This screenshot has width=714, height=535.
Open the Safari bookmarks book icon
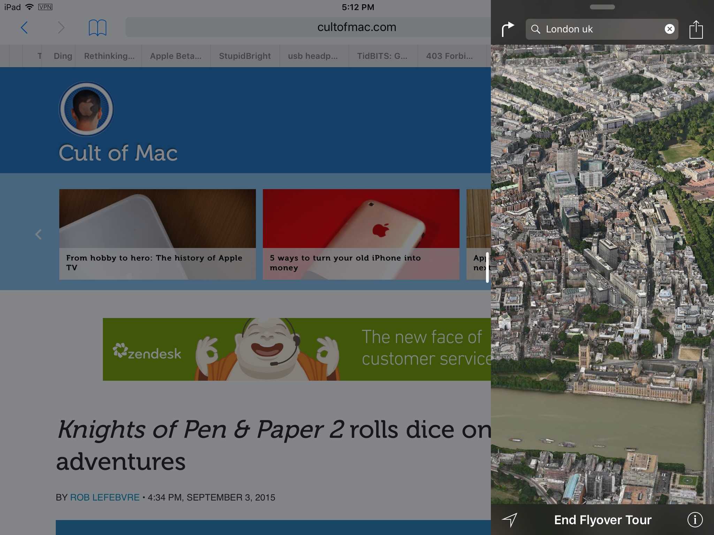(x=97, y=28)
